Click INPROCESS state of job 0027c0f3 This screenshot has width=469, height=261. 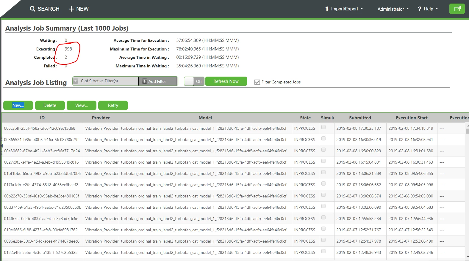point(304,162)
